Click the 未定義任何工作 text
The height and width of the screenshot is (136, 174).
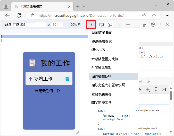[47, 91]
